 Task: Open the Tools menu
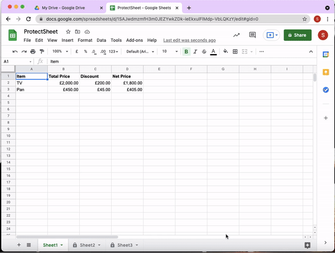[x=116, y=40]
